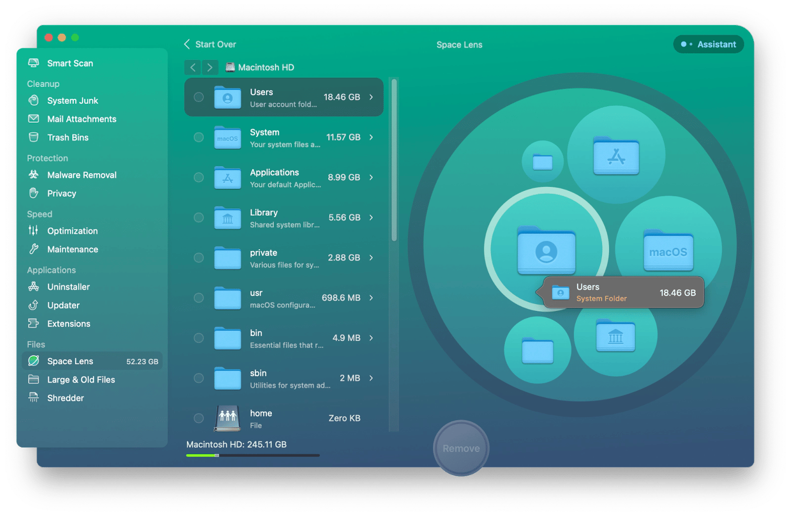Click the plain folder bubble beside Library bubble
Screen dimensions: 791x516
[x=538, y=350]
